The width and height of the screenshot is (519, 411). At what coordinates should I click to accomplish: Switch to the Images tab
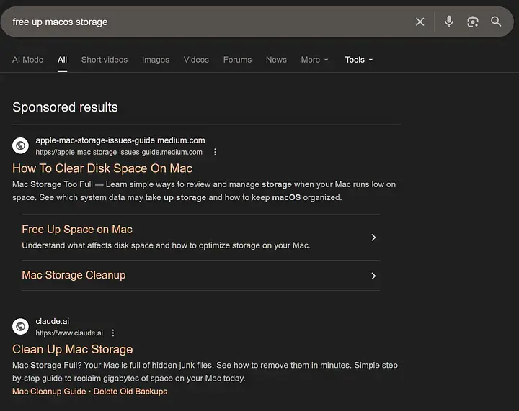[154, 60]
